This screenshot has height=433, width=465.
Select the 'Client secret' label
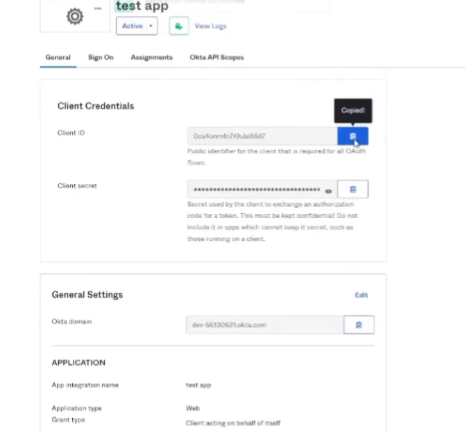click(77, 186)
